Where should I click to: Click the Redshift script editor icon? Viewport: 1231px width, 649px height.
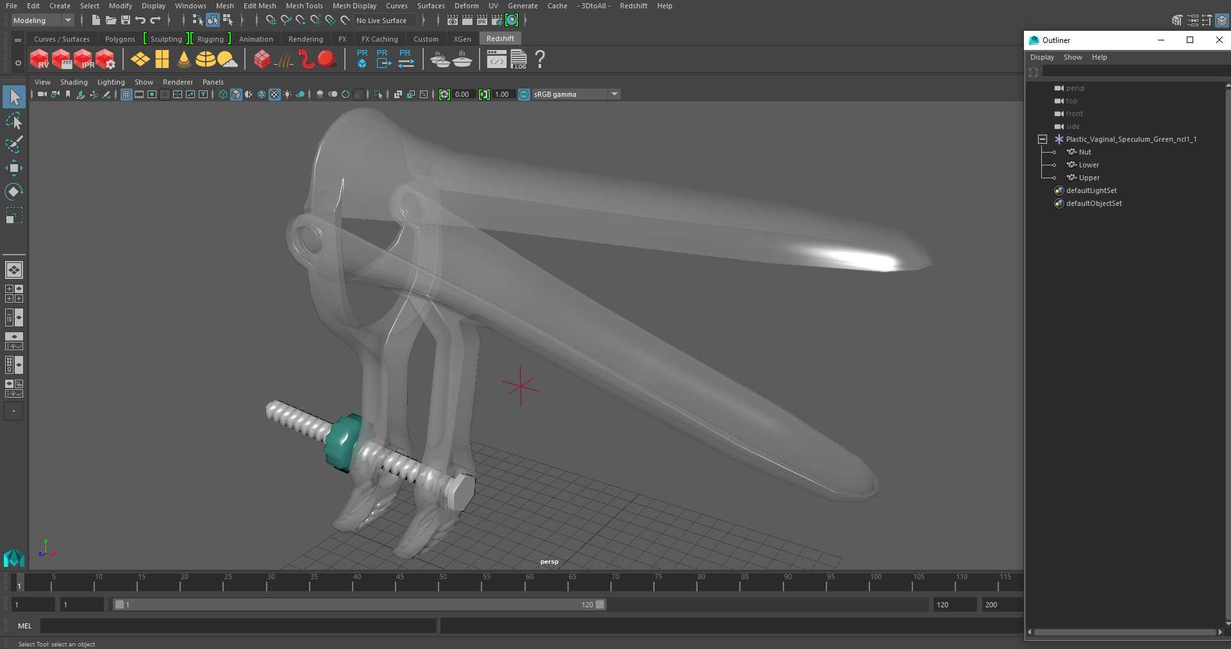[x=497, y=60]
